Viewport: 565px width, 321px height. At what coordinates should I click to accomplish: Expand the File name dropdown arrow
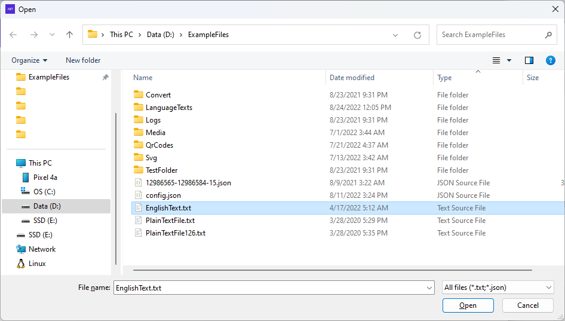(x=429, y=288)
